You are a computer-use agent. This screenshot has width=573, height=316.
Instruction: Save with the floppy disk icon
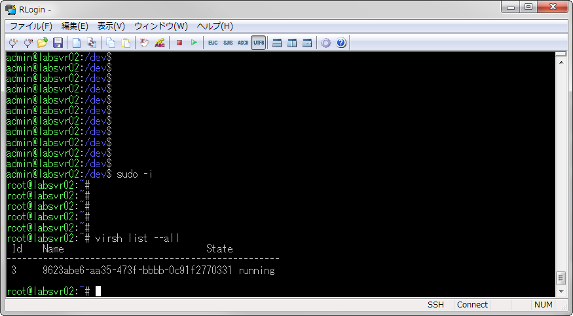pos(58,43)
